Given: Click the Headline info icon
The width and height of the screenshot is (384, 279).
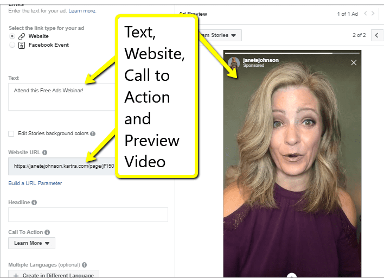Looking at the screenshot, I should (34, 202).
